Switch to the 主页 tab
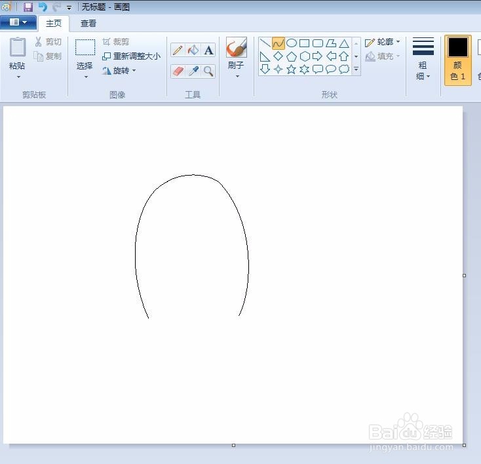Screen dimensions: 481x464 (54, 24)
